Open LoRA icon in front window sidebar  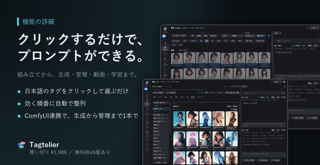pyautogui.click(x=147, y=108)
